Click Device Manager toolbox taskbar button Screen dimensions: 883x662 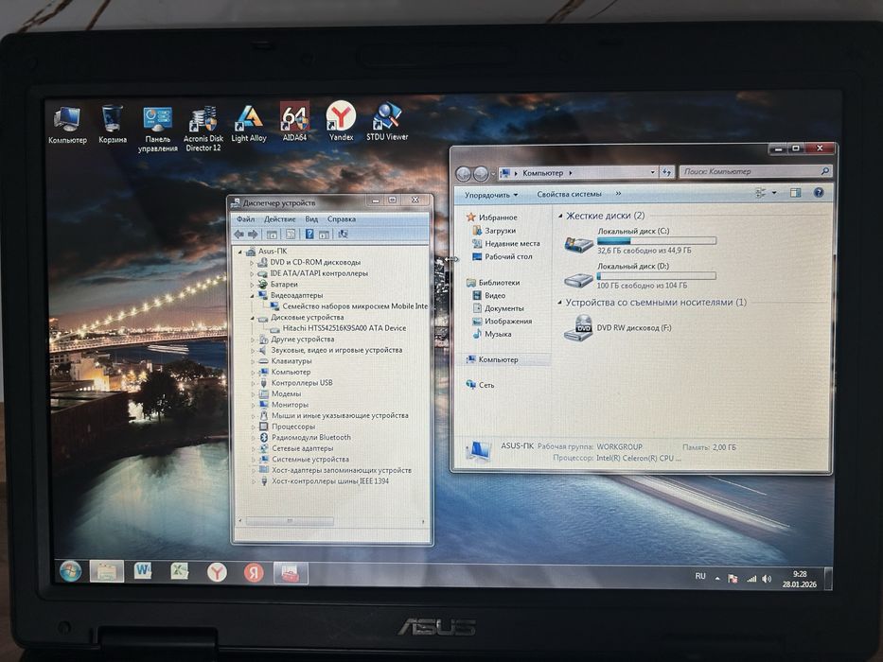pos(291,574)
